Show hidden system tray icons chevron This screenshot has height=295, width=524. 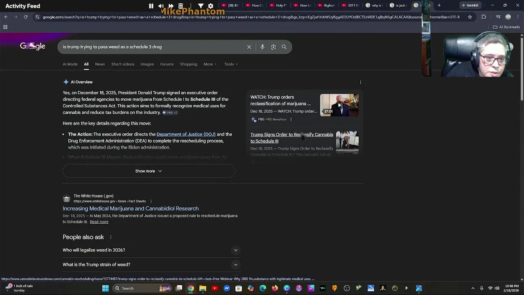pyautogui.click(x=473, y=288)
